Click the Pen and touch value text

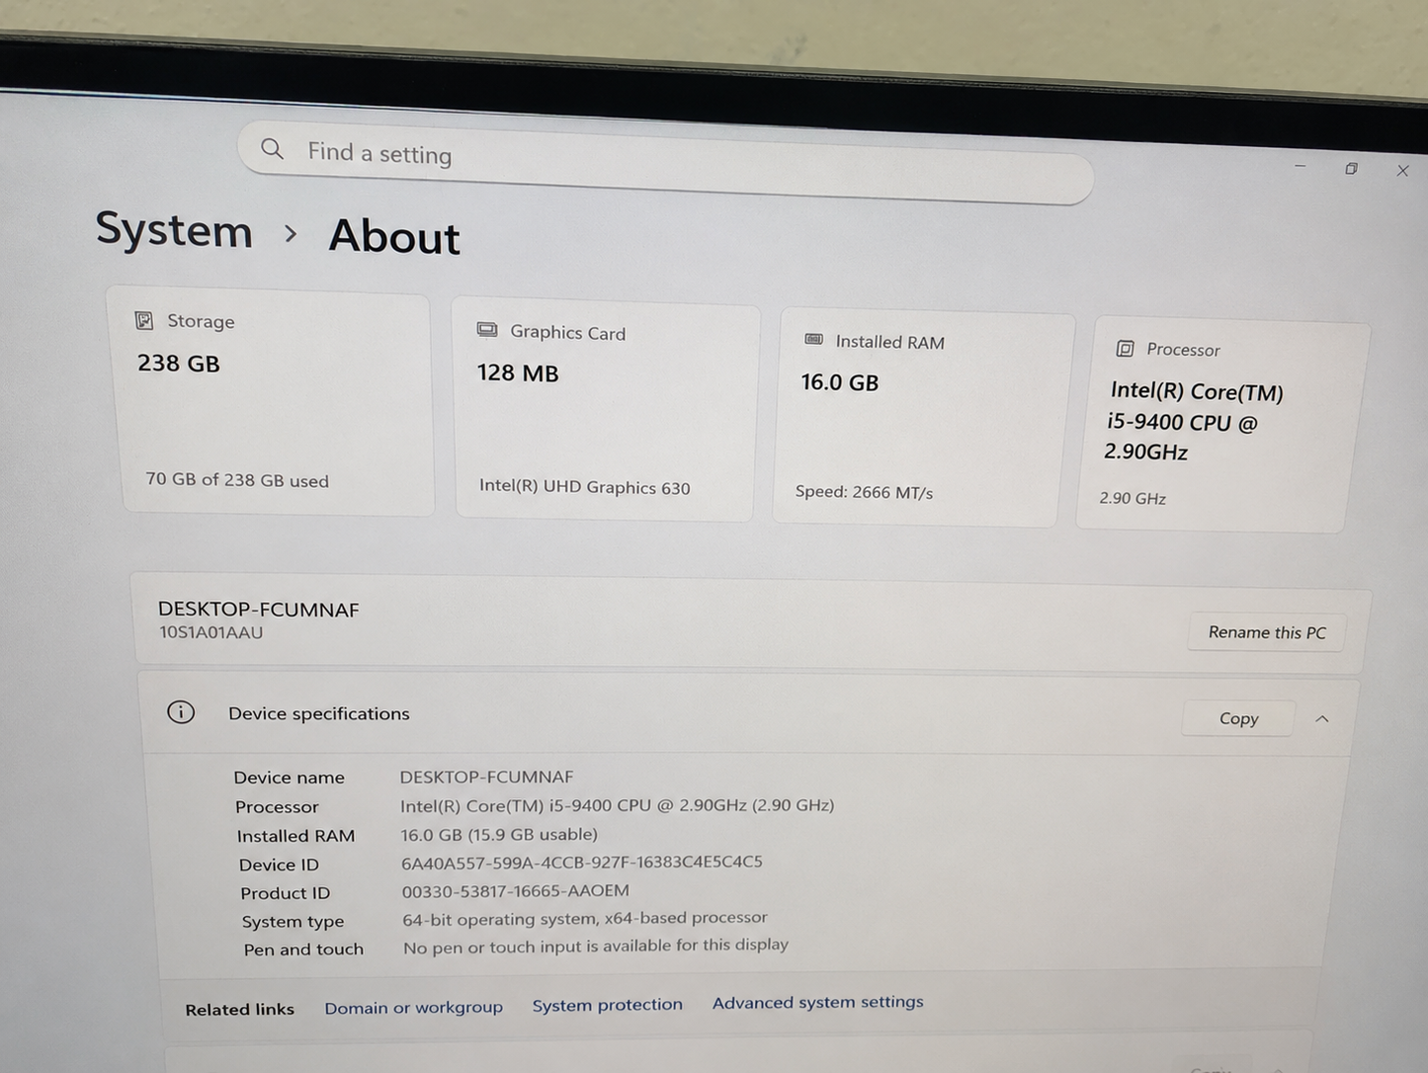(x=596, y=947)
